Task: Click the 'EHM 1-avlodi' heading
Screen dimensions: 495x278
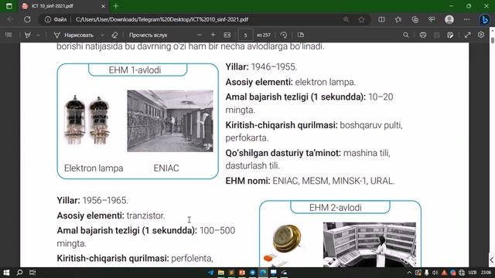Action: 135,70
